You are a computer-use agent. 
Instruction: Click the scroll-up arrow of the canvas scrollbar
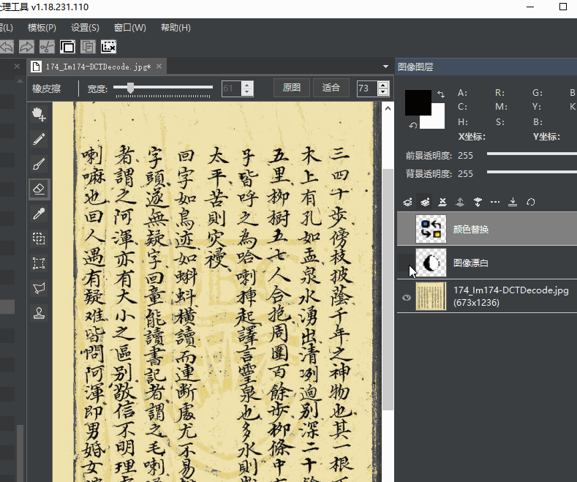[388, 108]
